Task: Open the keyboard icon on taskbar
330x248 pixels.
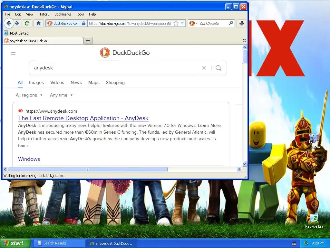Action: tap(294, 243)
